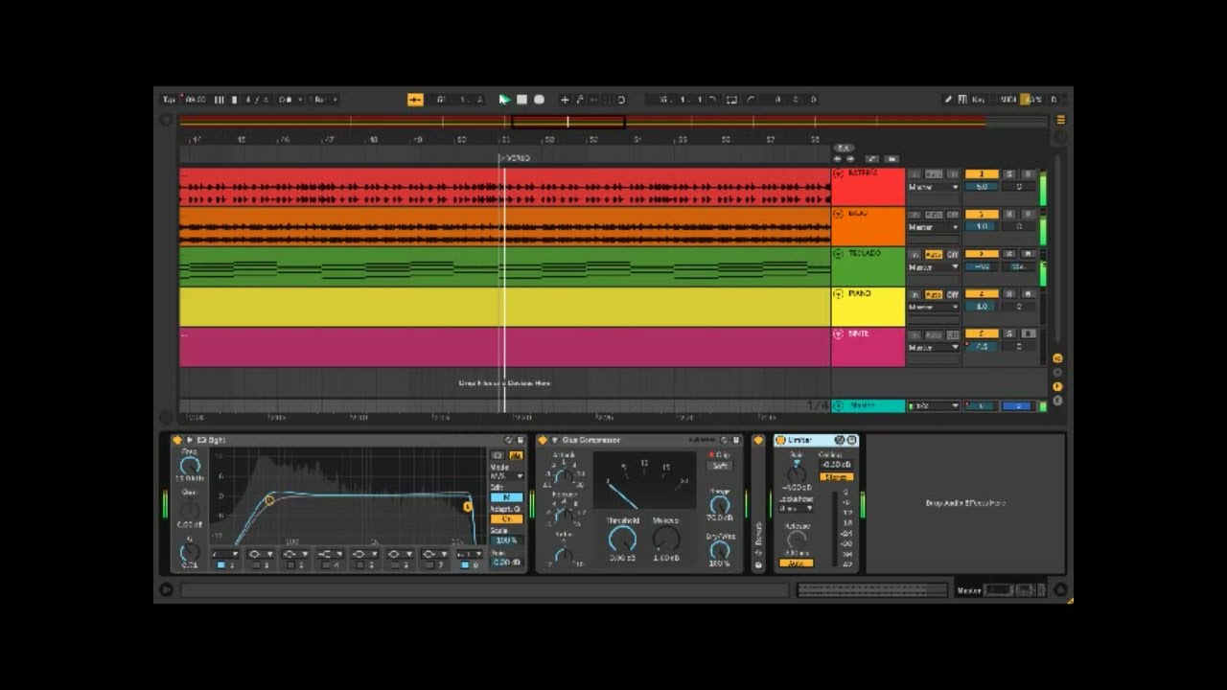Click the Limiter device save preset icon
Screen dimensions: 1227x690
coord(852,440)
